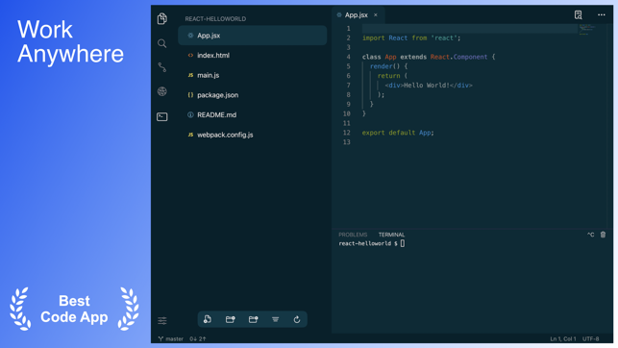This screenshot has height=348, width=618.
Task: Delete the terminal with trash icon
Action: 603,235
